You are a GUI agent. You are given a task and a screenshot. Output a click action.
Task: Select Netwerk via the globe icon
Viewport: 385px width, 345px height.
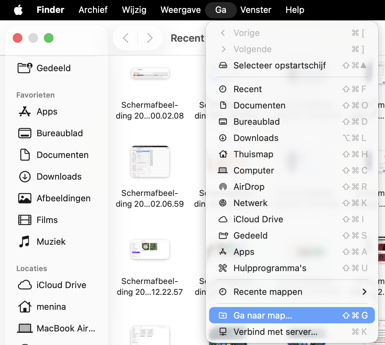250,203
